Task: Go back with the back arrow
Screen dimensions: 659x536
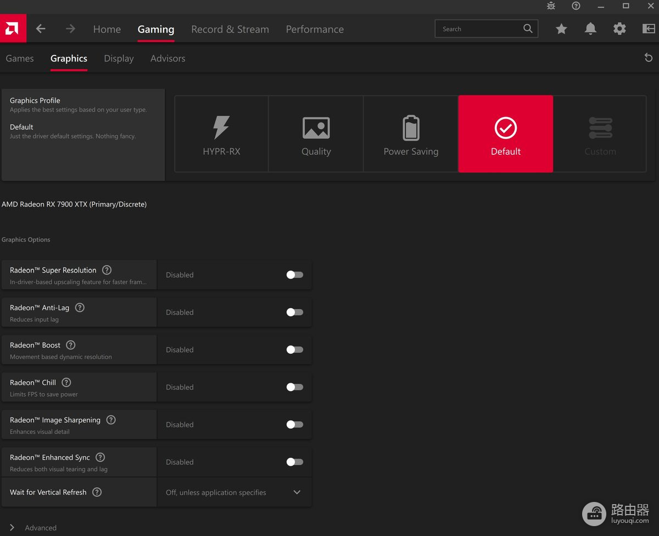Action: tap(41, 29)
